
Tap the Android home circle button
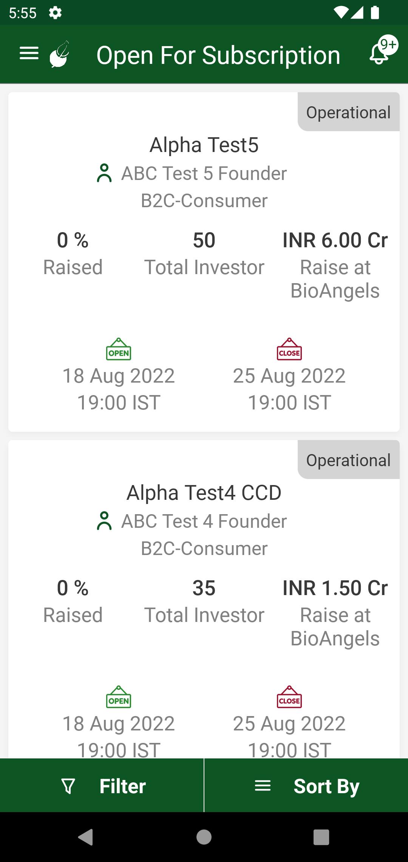tap(204, 837)
